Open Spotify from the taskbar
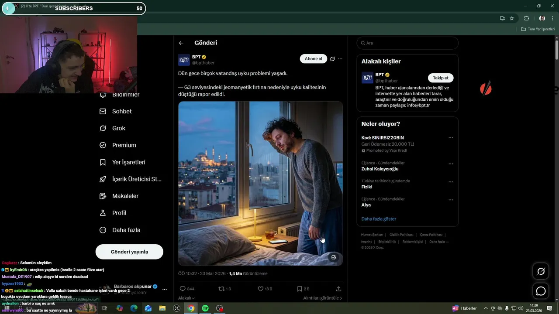Viewport: 559px width, 314px height. click(205, 308)
